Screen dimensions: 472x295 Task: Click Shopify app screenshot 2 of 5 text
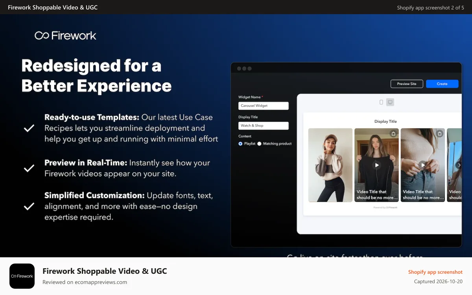(431, 7)
